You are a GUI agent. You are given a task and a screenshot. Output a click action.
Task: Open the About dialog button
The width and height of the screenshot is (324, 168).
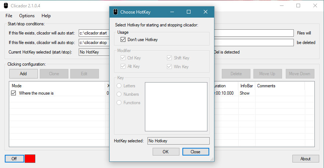305,159
